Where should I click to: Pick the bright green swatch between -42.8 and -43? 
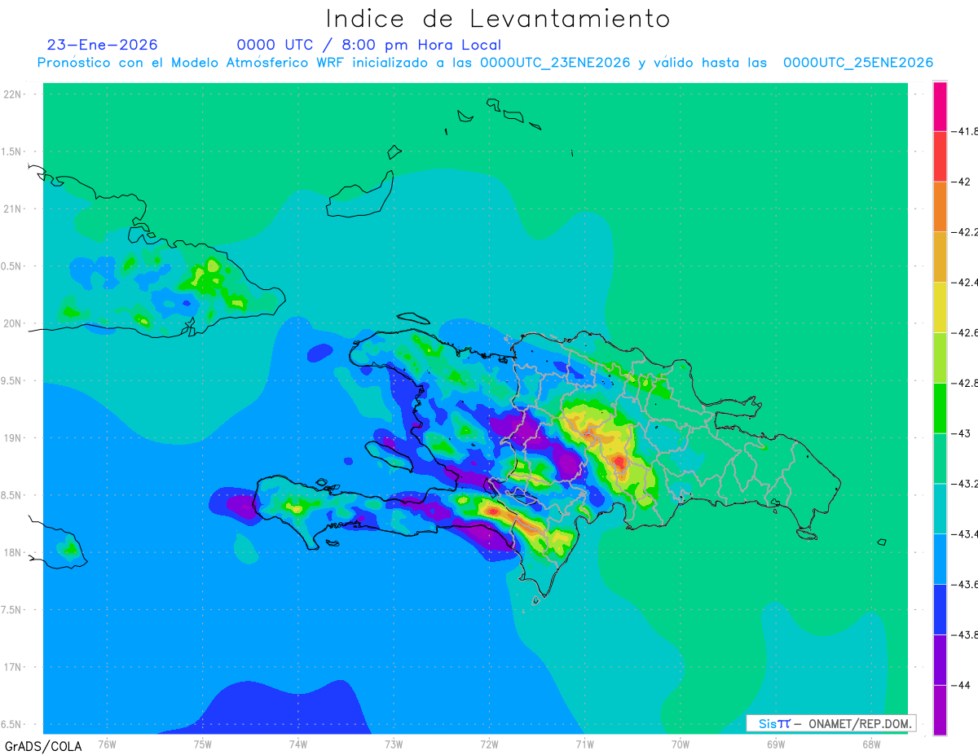tap(940, 408)
